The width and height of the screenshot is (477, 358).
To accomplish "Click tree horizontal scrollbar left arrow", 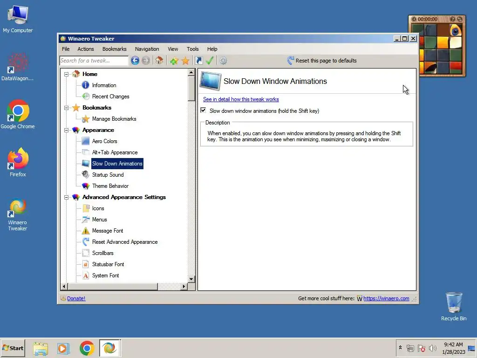I will click(x=64, y=287).
